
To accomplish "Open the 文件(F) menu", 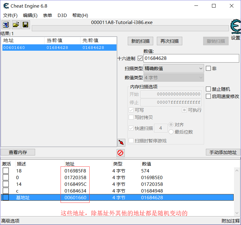I will click(x=10, y=15).
